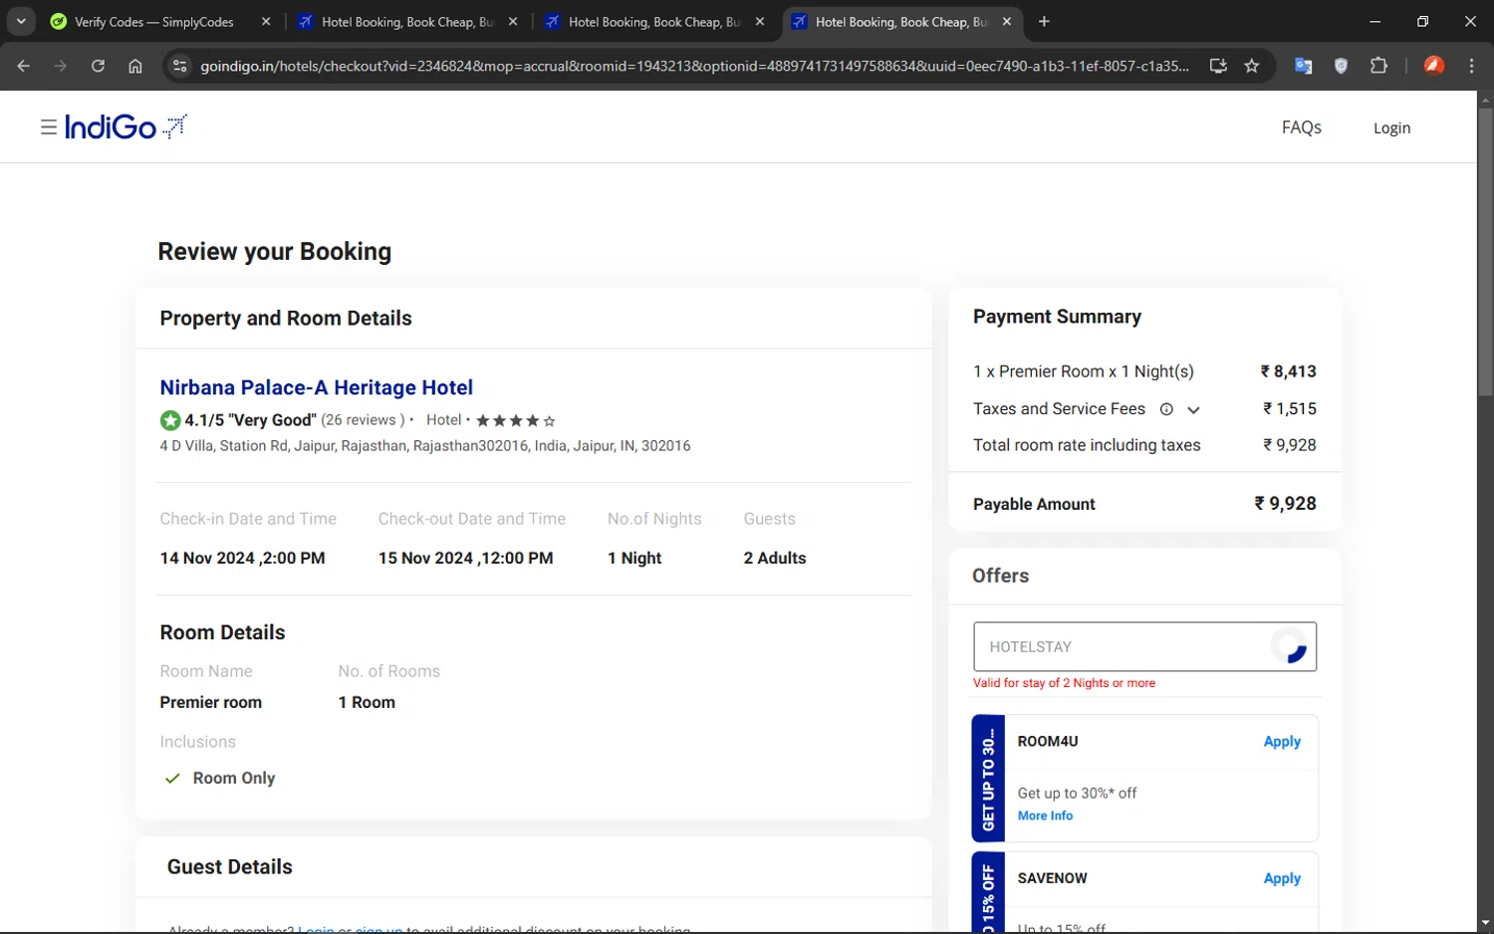The width and height of the screenshot is (1494, 934).
Task: Open Nirbana Palace-A Heritage Hotel link
Action: (317, 387)
